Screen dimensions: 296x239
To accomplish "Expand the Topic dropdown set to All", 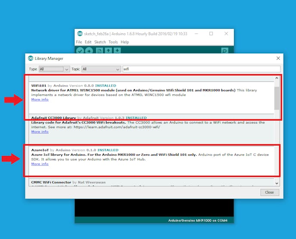I will point(101,69).
